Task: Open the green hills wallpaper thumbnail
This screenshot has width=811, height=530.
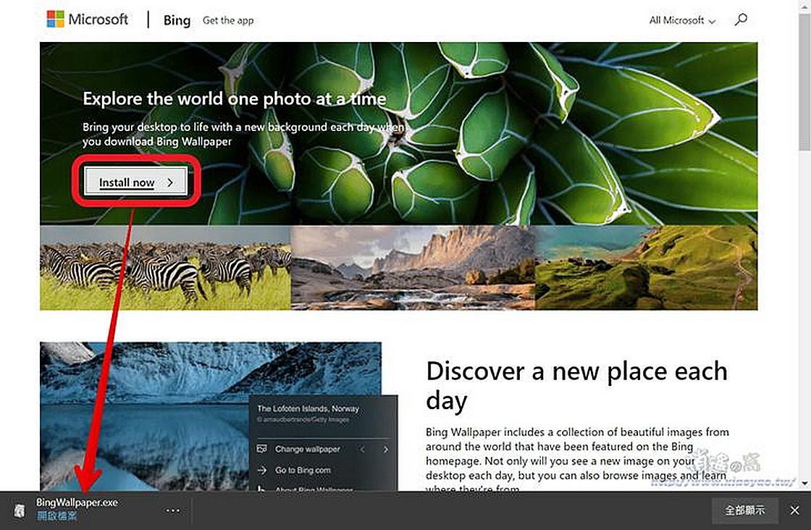Action: click(x=646, y=267)
